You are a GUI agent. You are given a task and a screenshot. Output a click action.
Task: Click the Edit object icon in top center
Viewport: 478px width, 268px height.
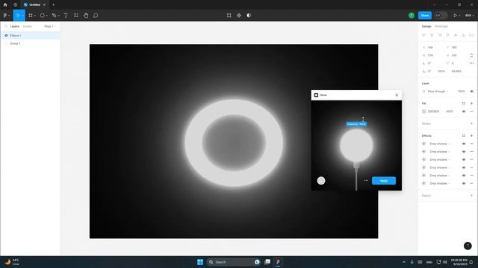click(229, 16)
